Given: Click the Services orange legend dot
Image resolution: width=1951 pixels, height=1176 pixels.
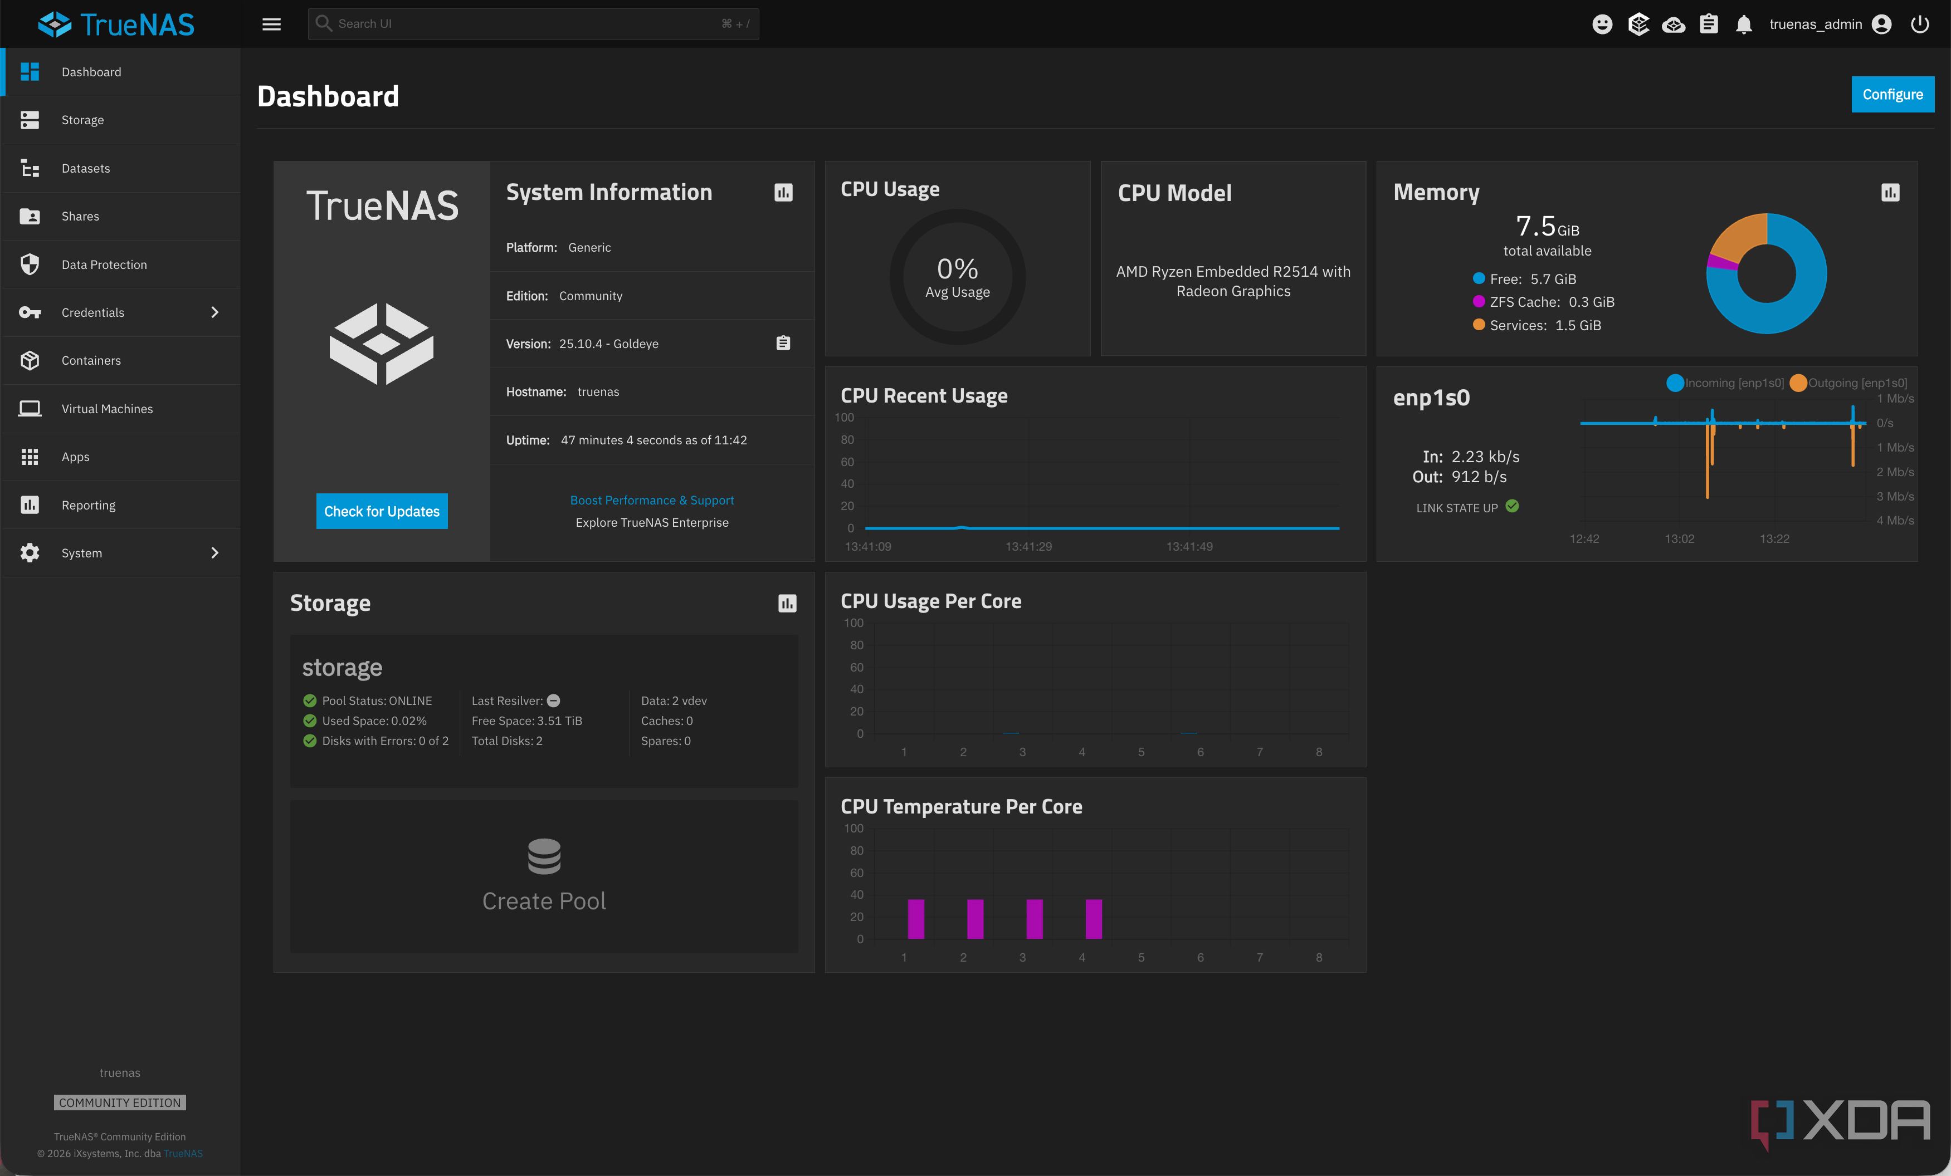Looking at the screenshot, I should coord(1479,325).
